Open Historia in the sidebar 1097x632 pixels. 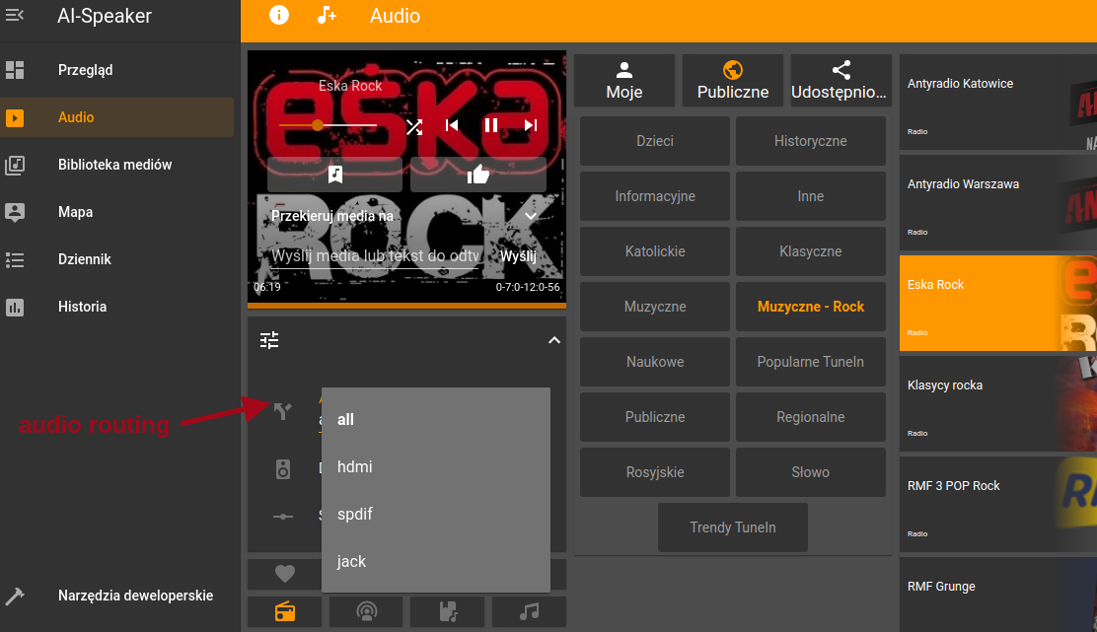[x=116, y=307]
